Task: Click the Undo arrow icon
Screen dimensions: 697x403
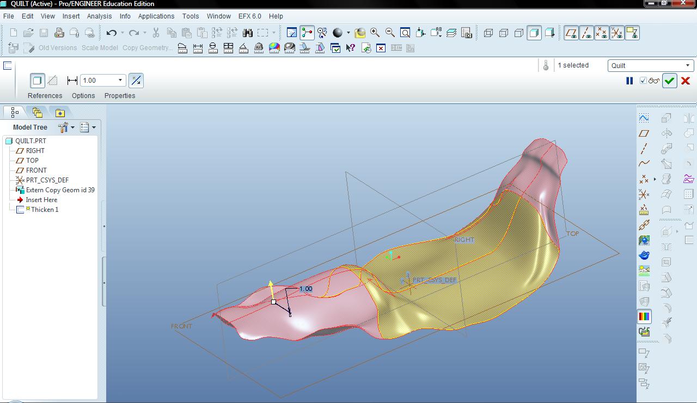Action: tap(112, 33)
